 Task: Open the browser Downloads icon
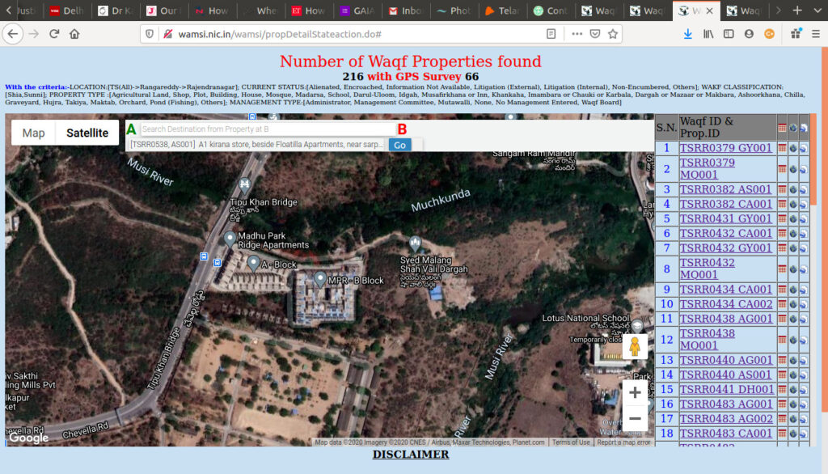[688, 34]
